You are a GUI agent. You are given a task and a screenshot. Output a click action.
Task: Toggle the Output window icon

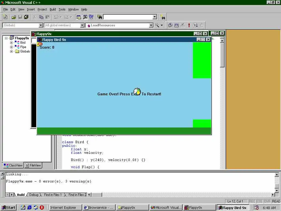click(x=85, y=17)
